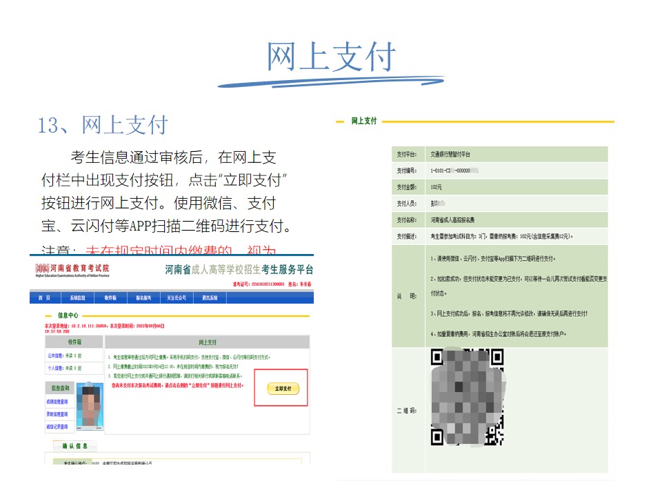Screen dimensions: 662x497
Task: Click the 河南省教育考试院 logo
Action: (x=72, y=270)
